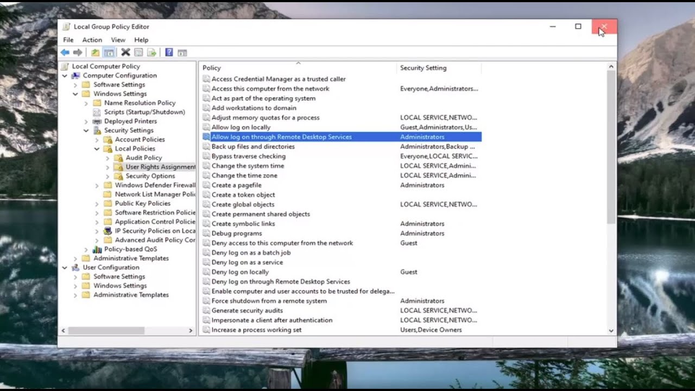695x391 pixels.
Task: Collapse the Security Settings tree node
Action: 86,130
